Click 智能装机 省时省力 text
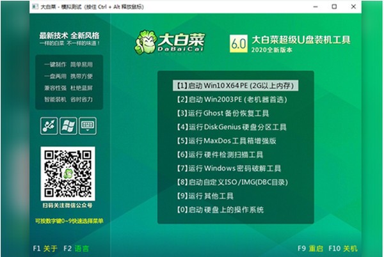 click(68, 100)
